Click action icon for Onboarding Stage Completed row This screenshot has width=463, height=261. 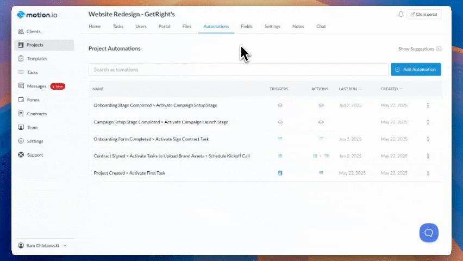[321, 105]
